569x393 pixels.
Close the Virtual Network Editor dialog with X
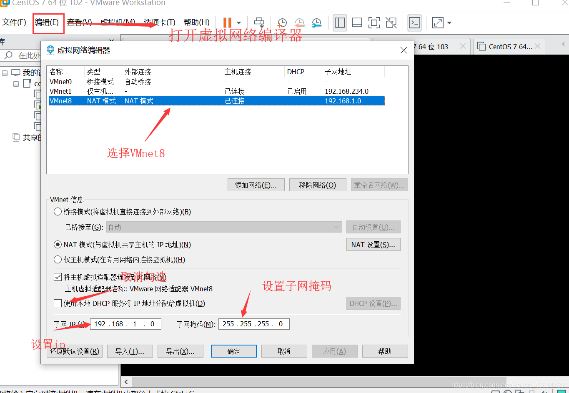[404, 50]
